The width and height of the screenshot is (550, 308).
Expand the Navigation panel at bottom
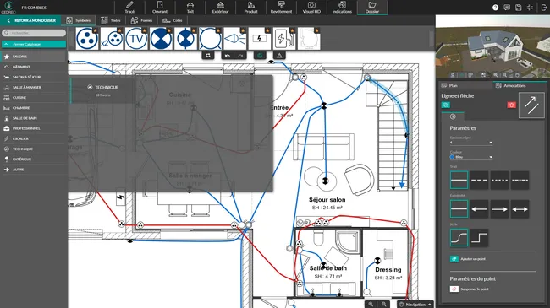coord(415,305)
